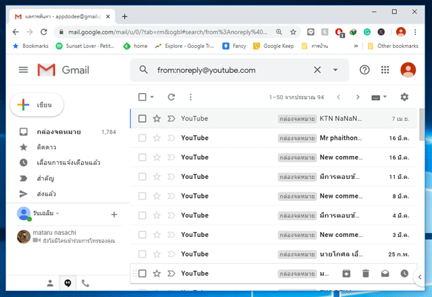The width and height of the screenshot is (432, 297).
Task: Open the snoozed folder in sidebar
Action: pos(67,163)
